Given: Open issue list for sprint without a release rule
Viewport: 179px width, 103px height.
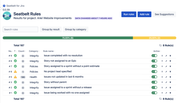Looking at the screenshot, I should coord(162,87).
